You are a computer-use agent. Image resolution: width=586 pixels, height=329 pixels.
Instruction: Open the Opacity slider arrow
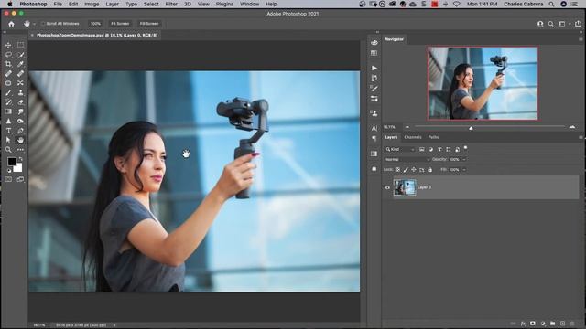click(x=464, y=159)
